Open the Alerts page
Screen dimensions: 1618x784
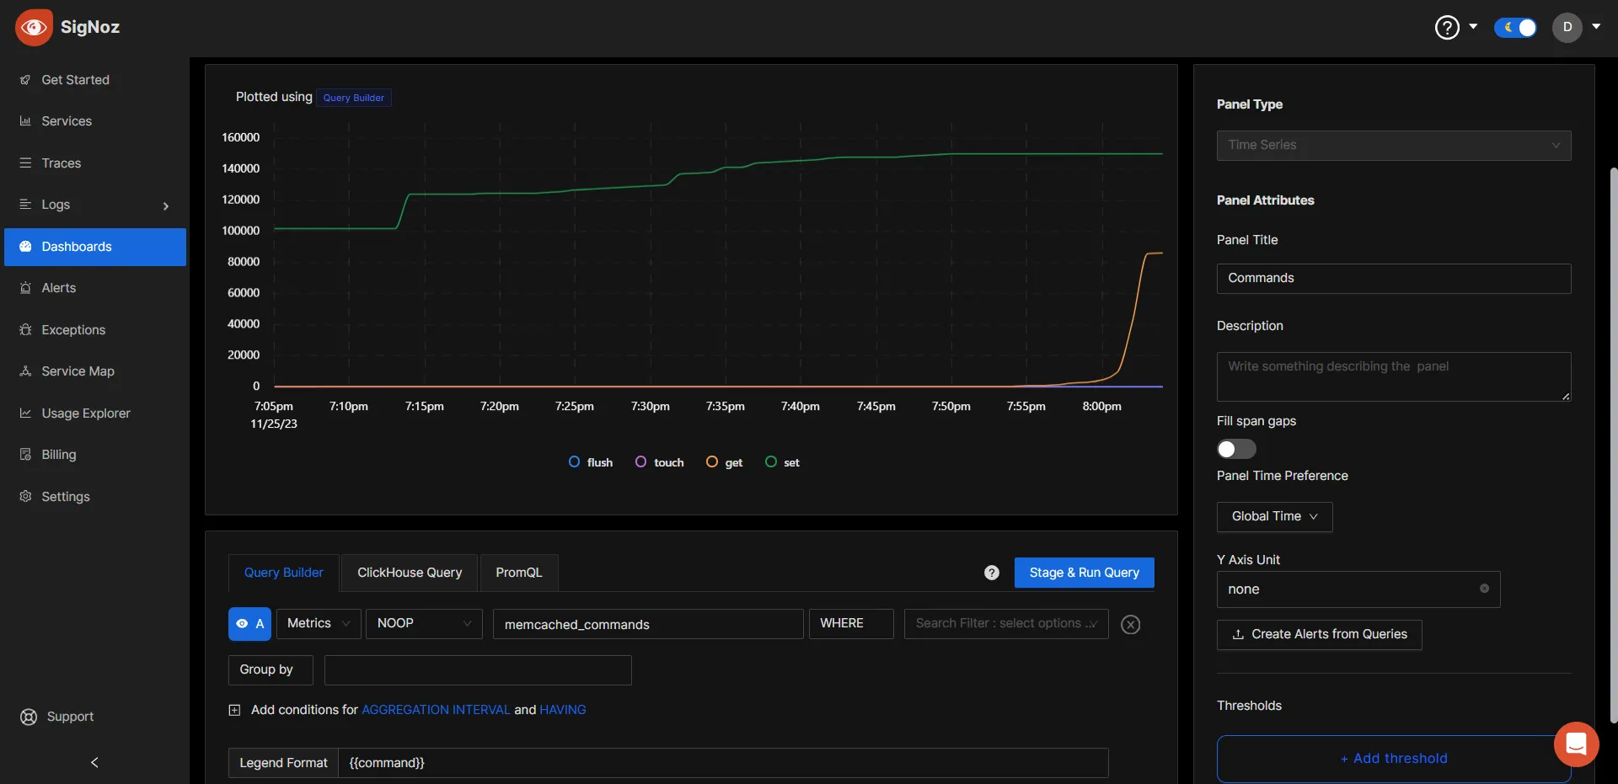tap(95, 288)
